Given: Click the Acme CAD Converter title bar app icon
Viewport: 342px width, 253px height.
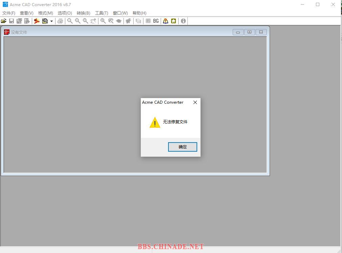Looking at the screenshot, I should pyautogui.click(x=5, y=4).
